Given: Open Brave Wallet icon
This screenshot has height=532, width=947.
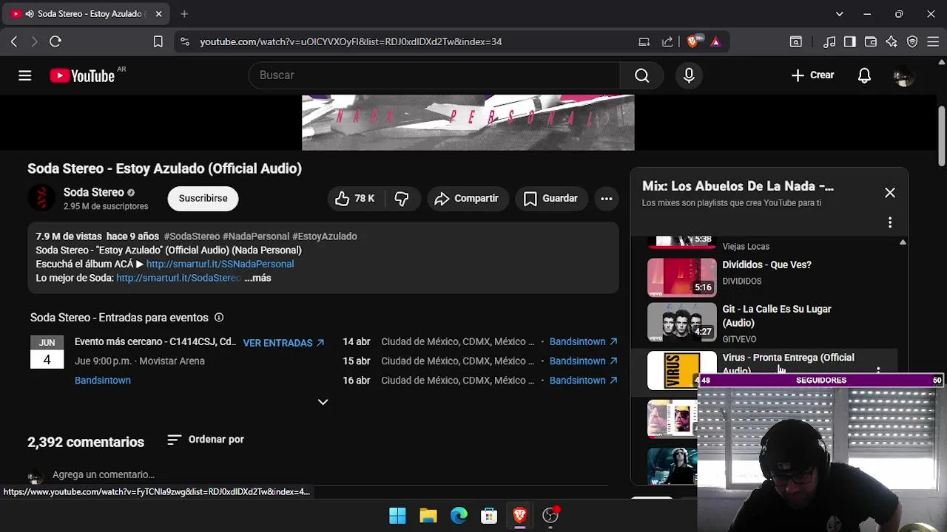Looking at the screenshot, I should (x=871, y=42).
